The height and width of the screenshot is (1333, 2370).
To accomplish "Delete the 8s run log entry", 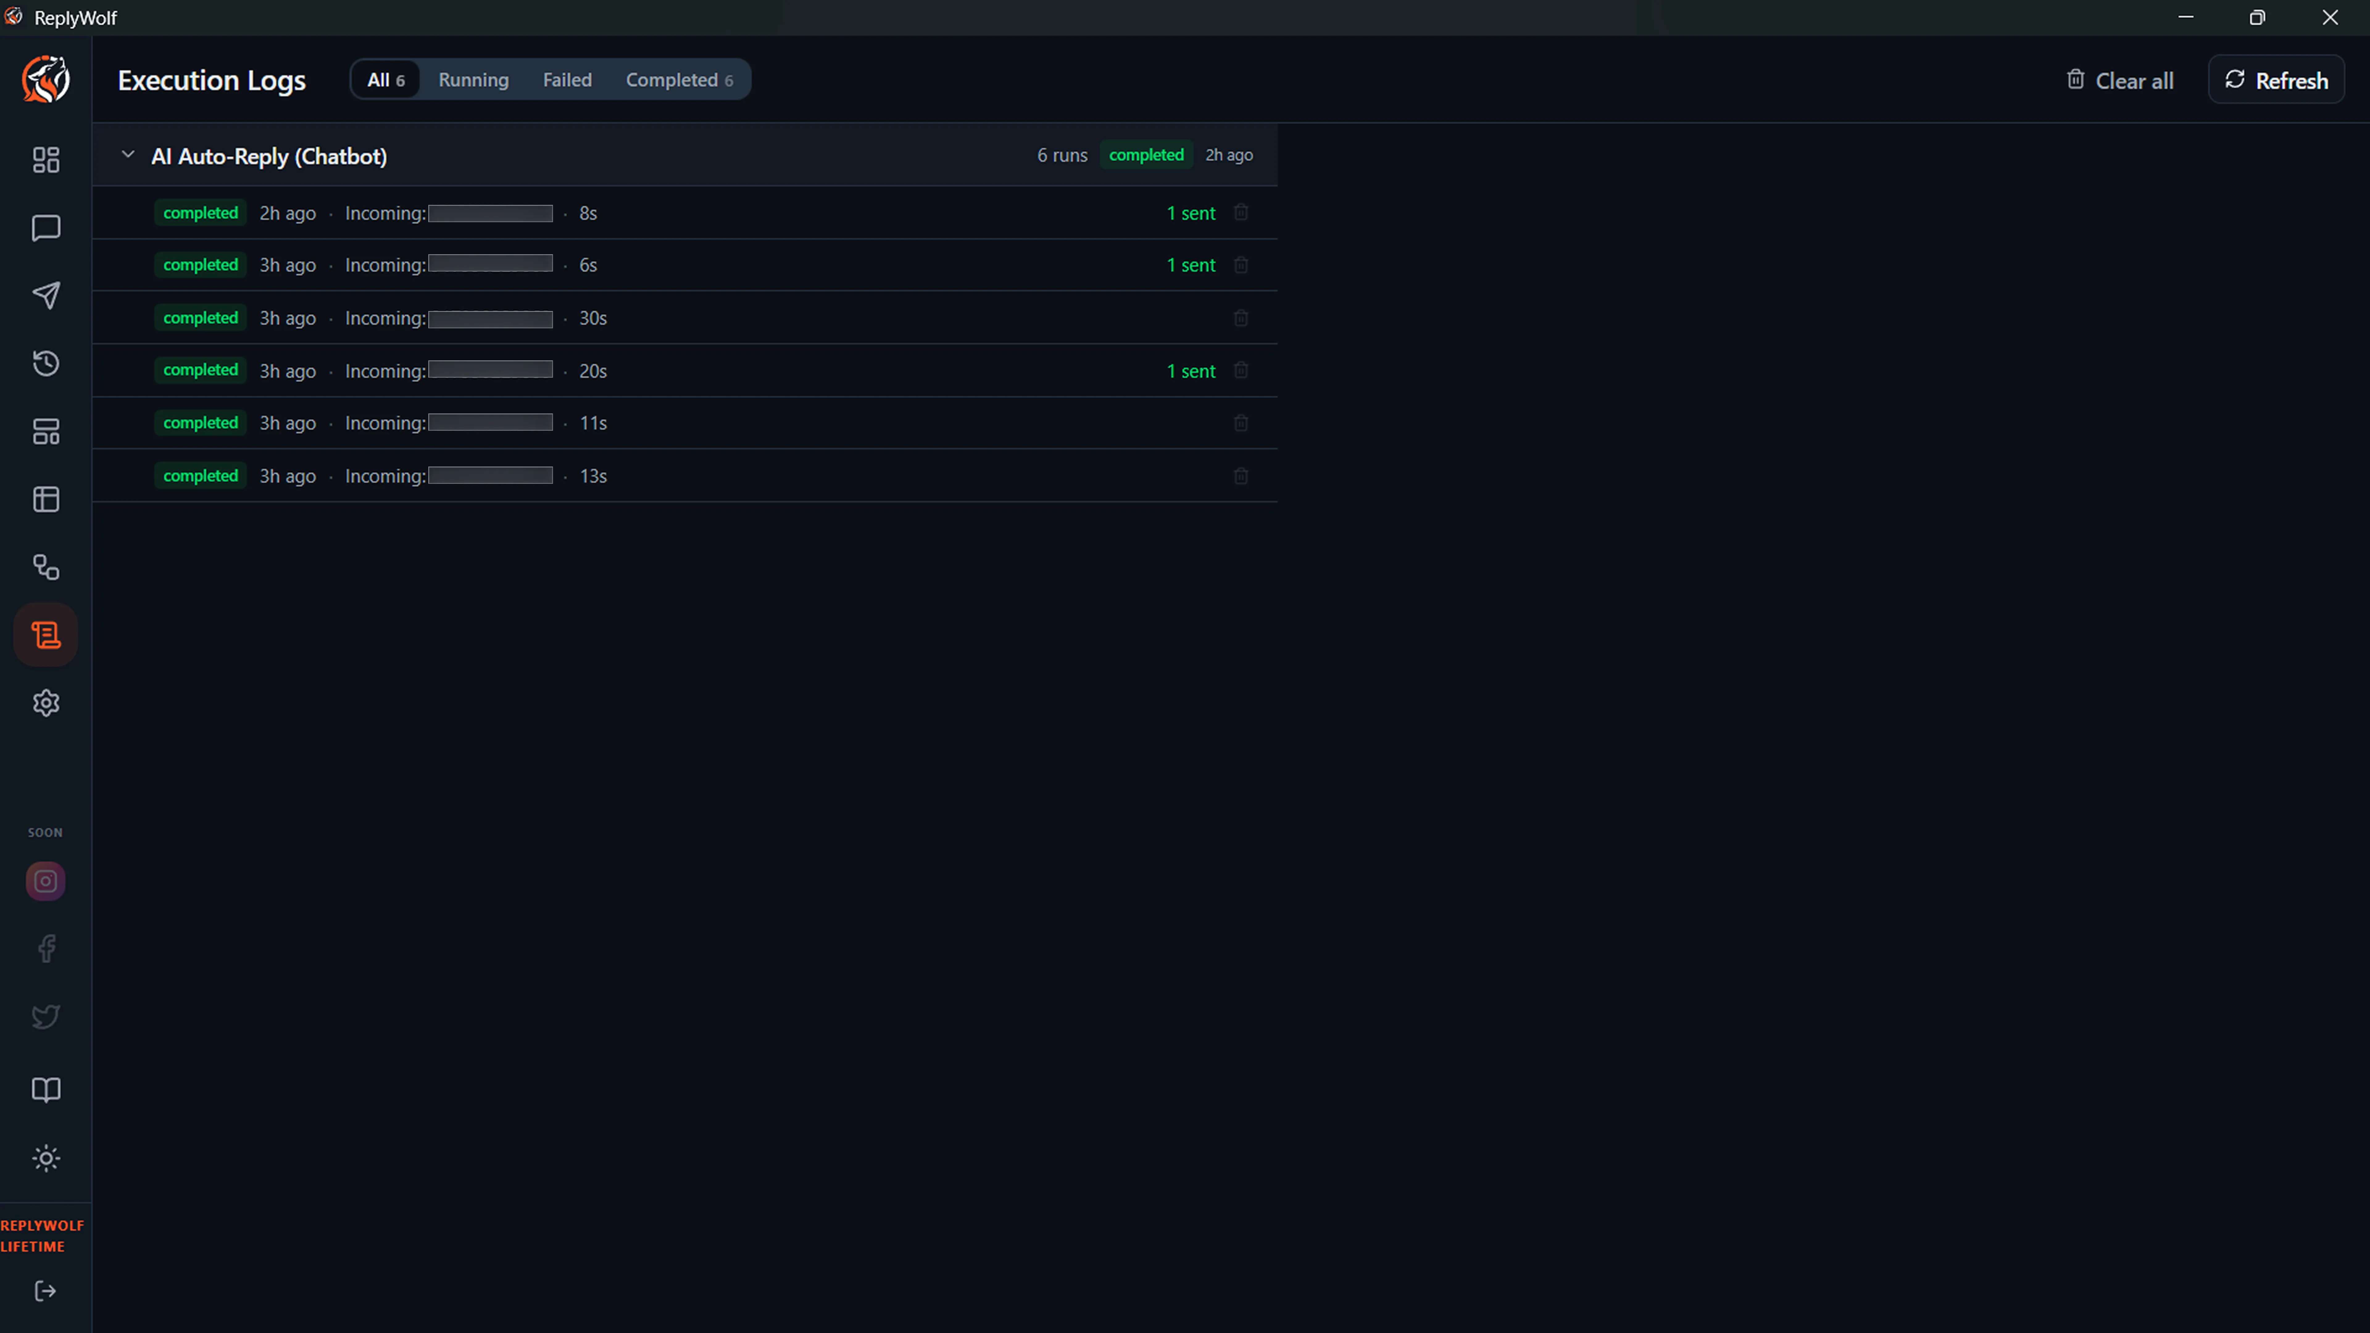I will click(x=1241, y=213).
